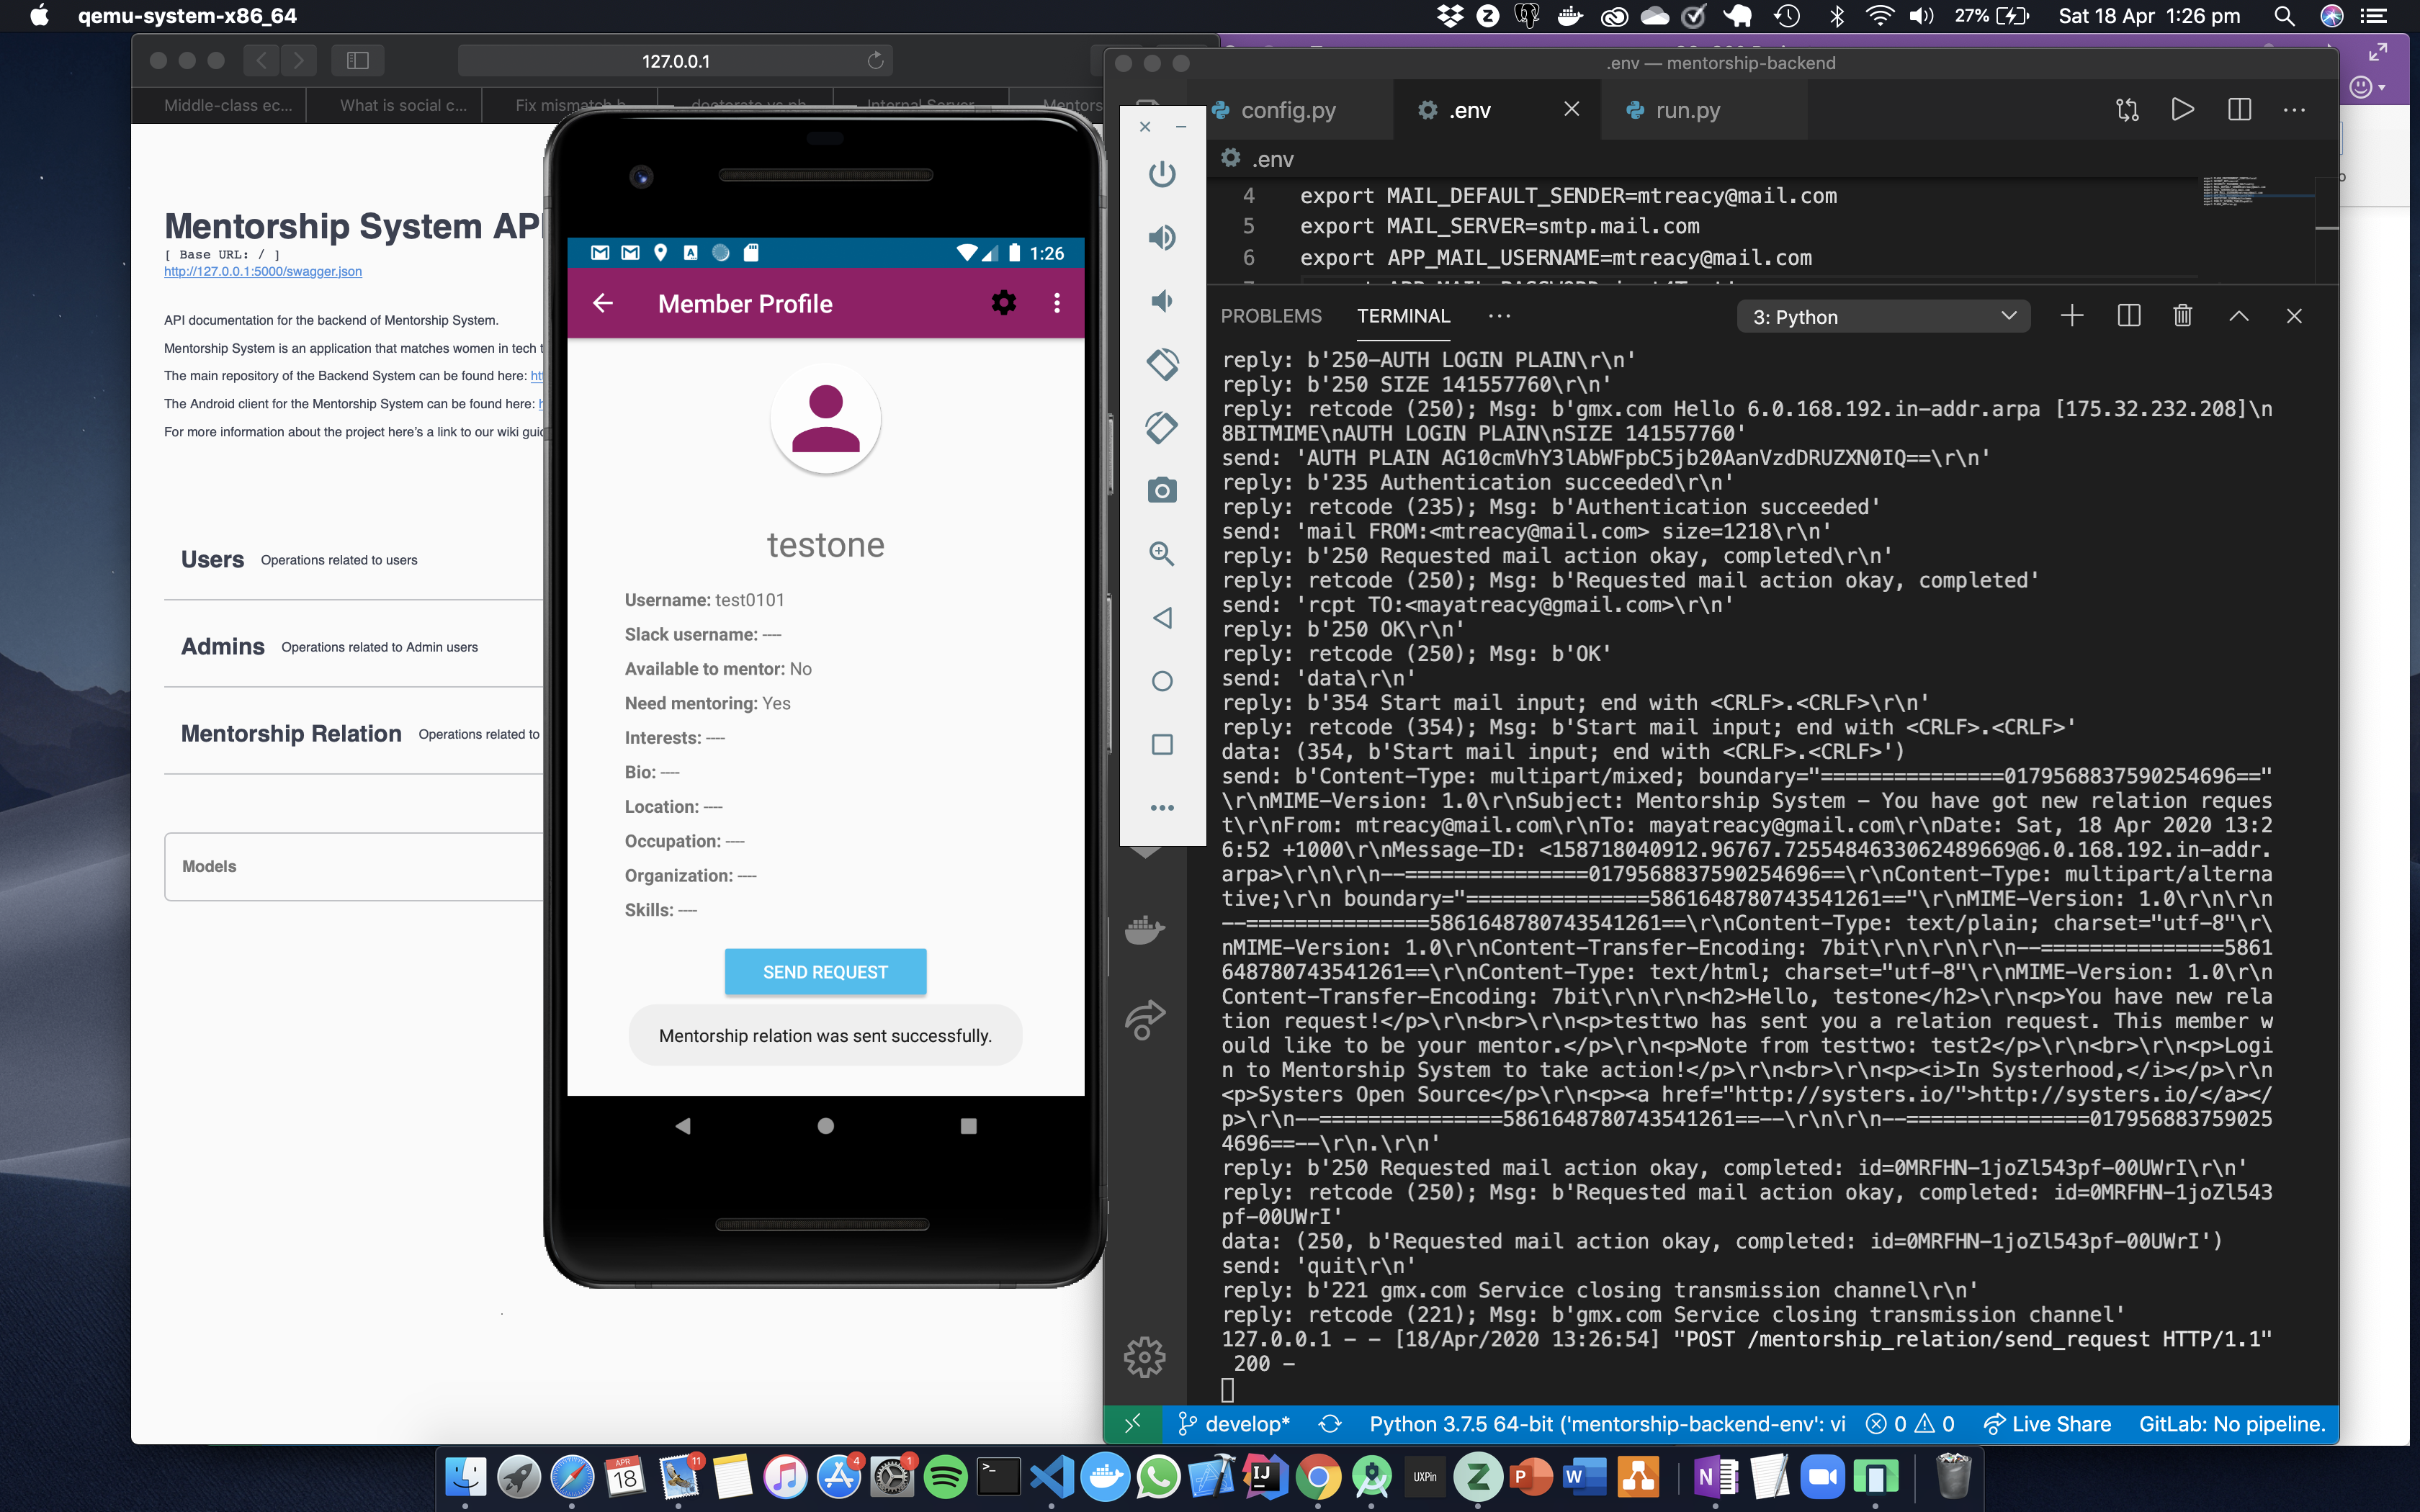Open Spotify from the Dock
Viewport: 2420px width, 1512px height.
coord(945,1477)
